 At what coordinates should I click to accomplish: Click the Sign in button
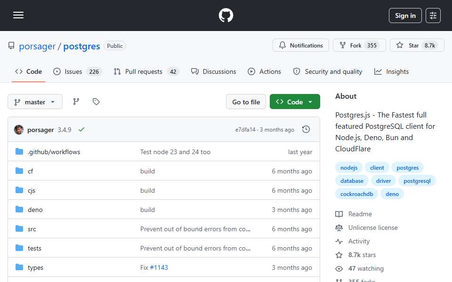coord(405,16)
